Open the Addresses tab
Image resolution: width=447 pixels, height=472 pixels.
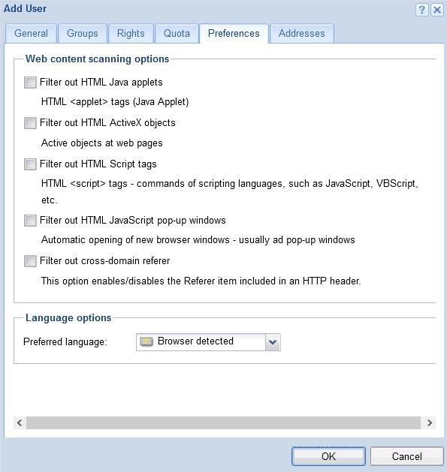coord(302,34)
